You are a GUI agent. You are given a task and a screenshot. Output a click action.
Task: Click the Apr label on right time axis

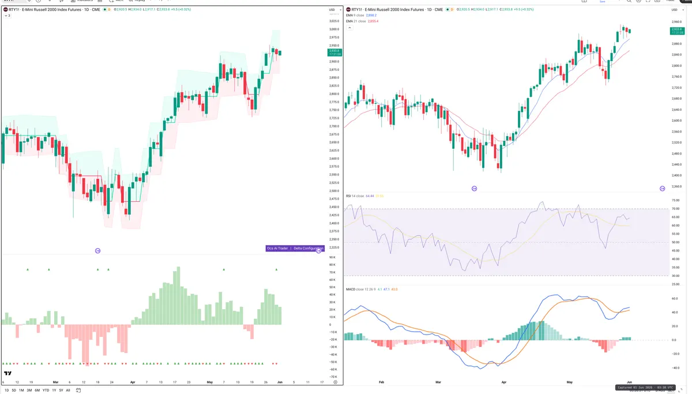(x=504, y=382)
